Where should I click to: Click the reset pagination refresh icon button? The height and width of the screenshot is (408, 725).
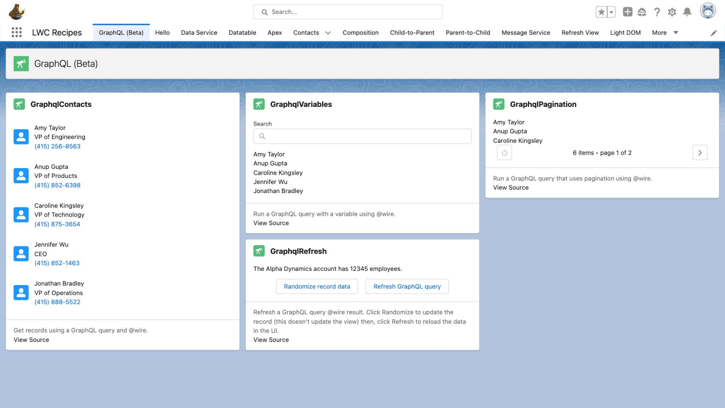504,153
